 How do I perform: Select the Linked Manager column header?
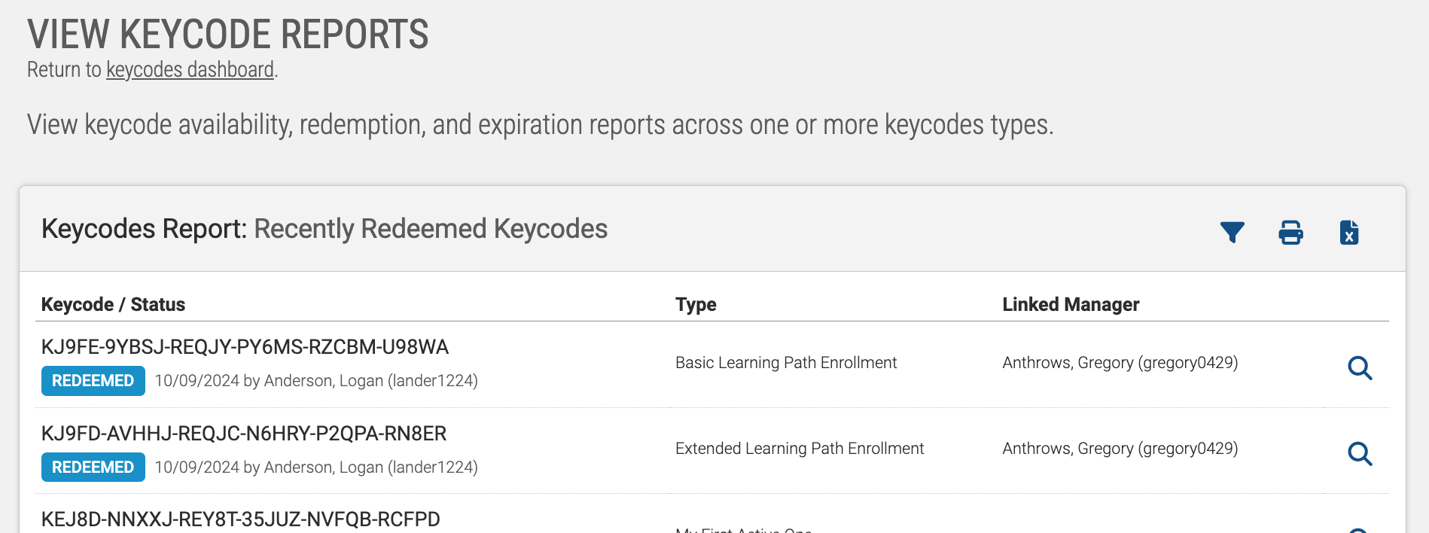tap(1071, 304)
